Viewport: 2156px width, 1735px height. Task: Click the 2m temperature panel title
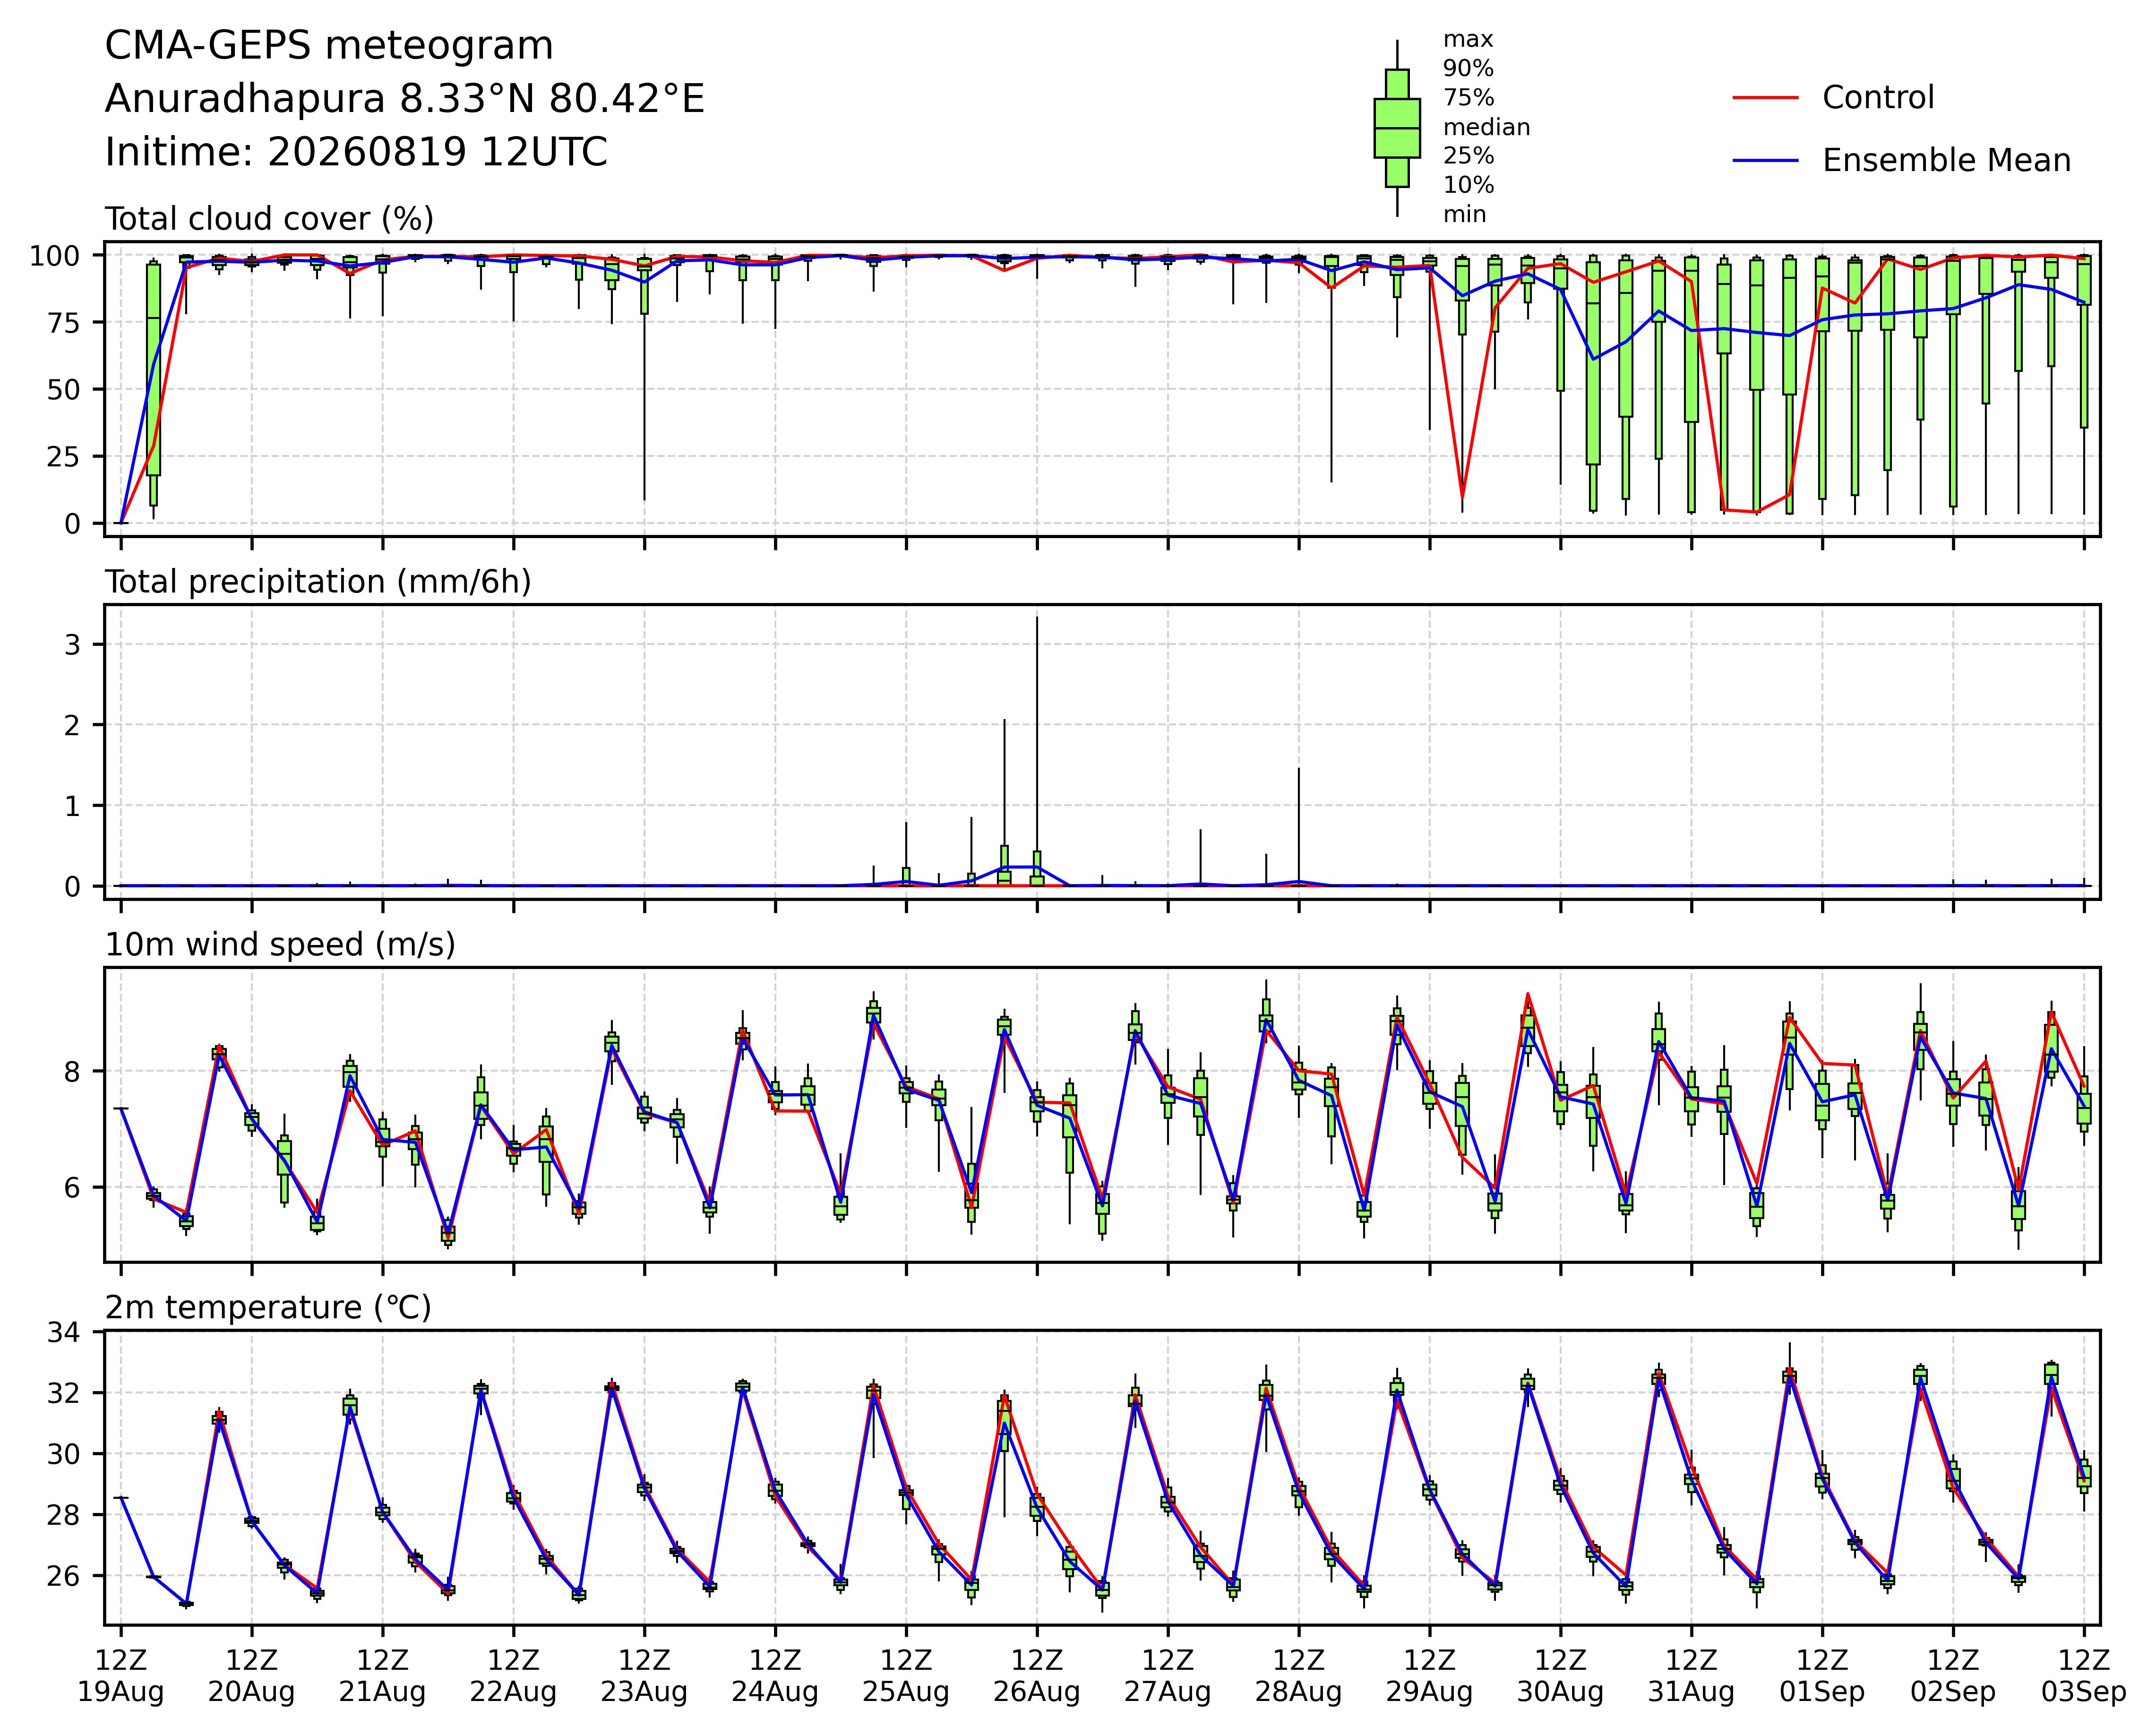[268, 1308]
